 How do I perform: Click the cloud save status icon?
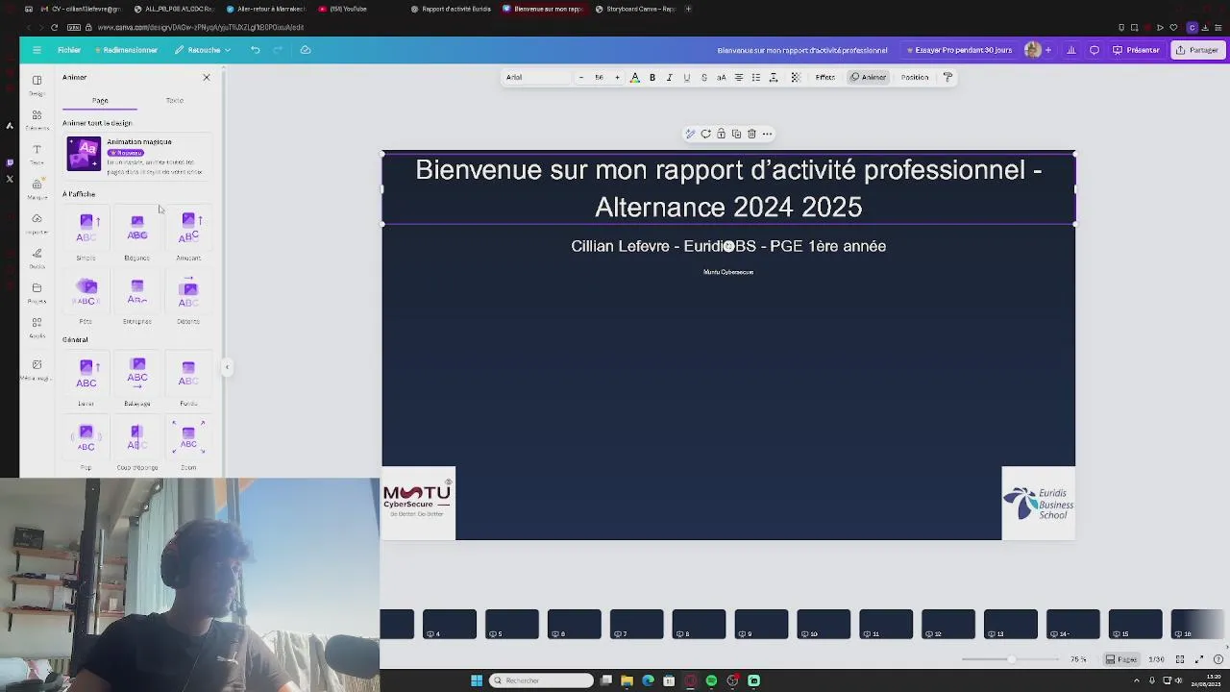click(306, 50)
